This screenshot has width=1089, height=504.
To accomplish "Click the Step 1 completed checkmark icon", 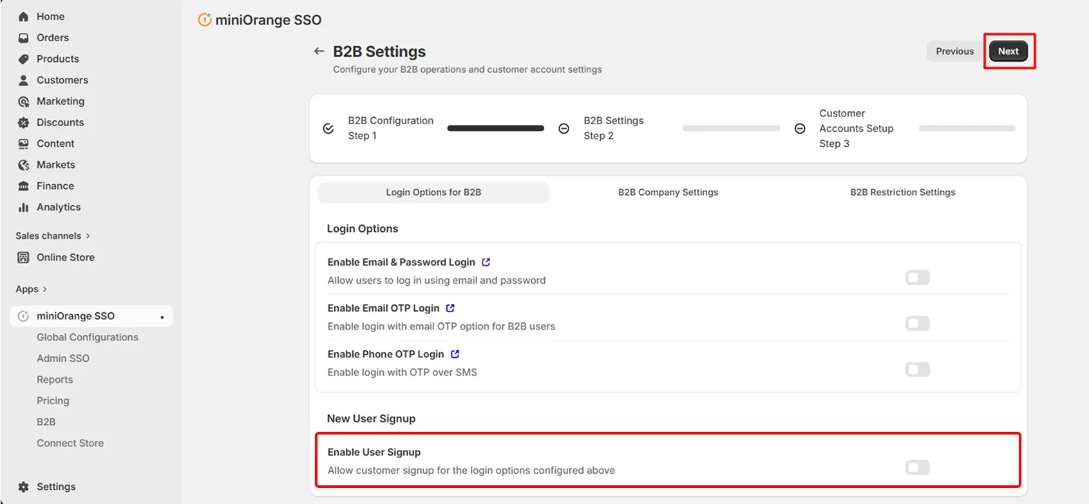I will coord(328,129).
